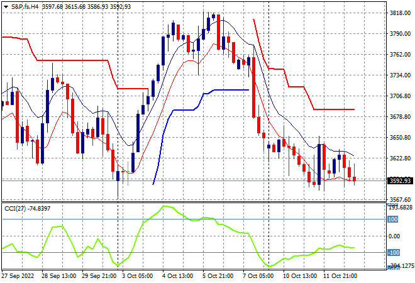Select the CCI -100 level label

pyautogui.click(x=394, y=253)
